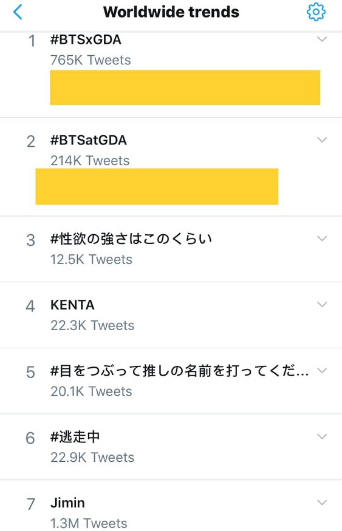Screen dimensions: 342x531
Task: Open chevron beside Jimin trend
Action: [322, 502]
